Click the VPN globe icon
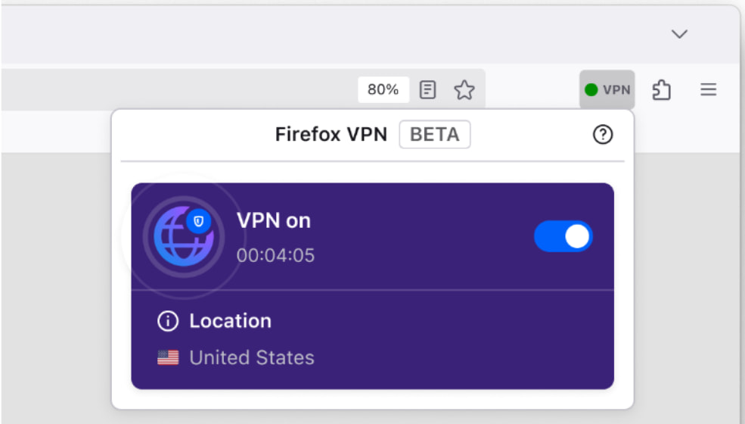This screenshot has height=424, width=745. 182,233
